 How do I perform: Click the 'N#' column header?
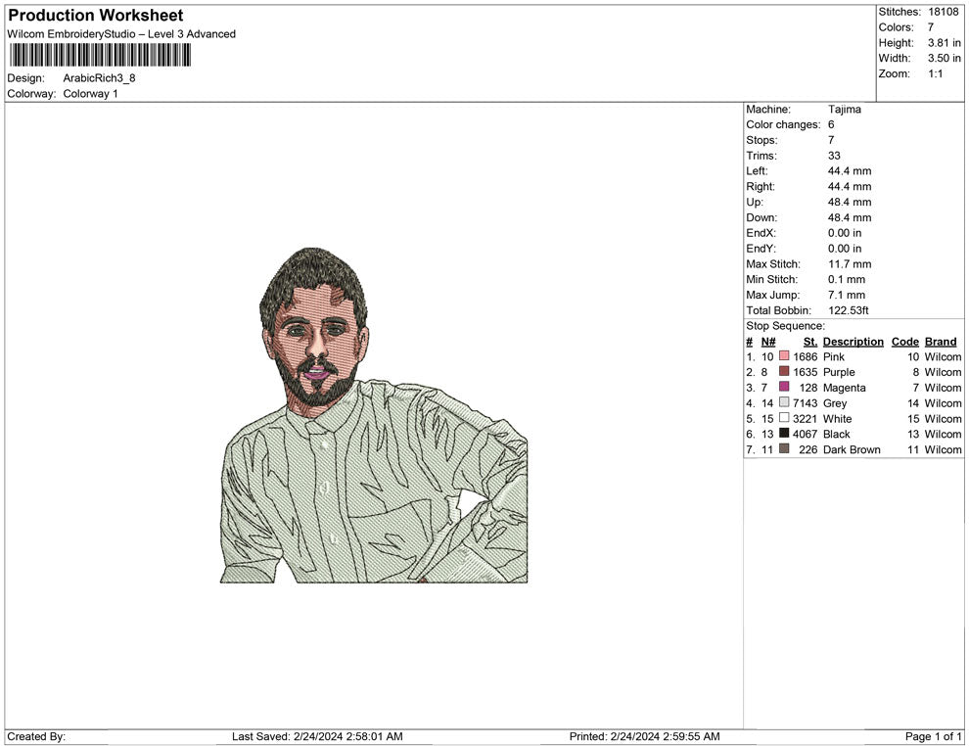click(x=768, y=342)
